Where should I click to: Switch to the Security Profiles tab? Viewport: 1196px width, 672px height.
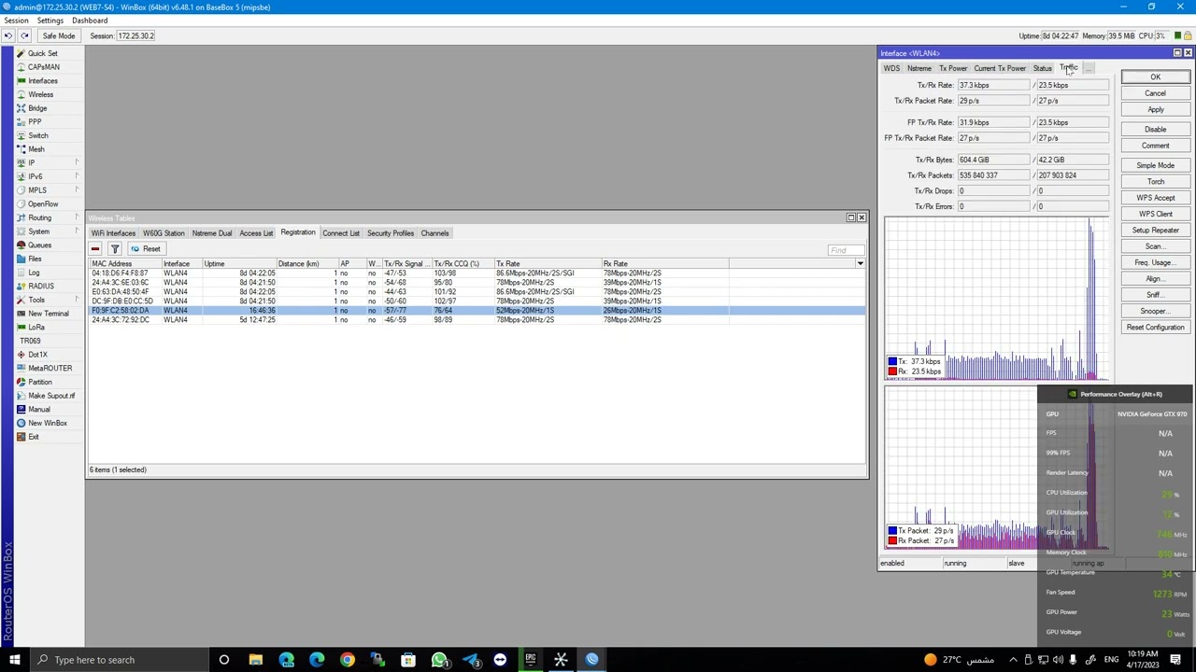(x=391, y=233)
